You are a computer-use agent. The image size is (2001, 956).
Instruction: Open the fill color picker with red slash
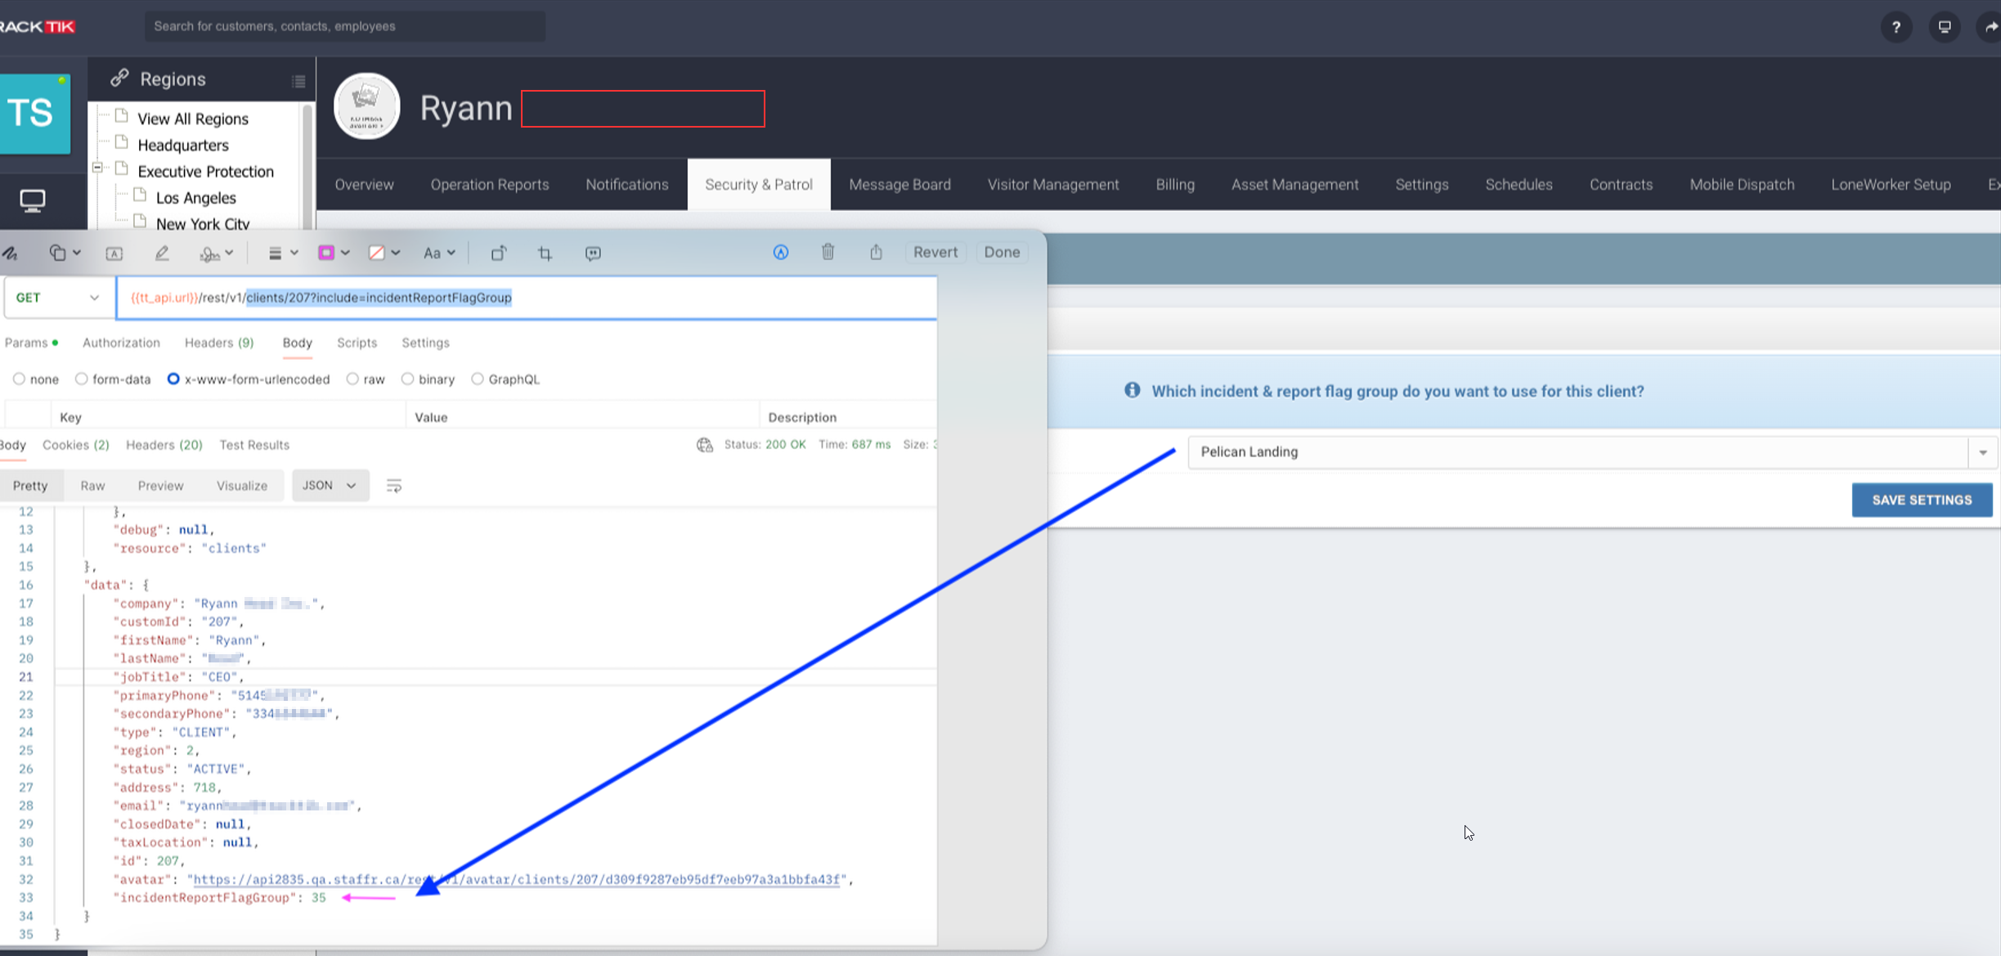click(384, 253)
